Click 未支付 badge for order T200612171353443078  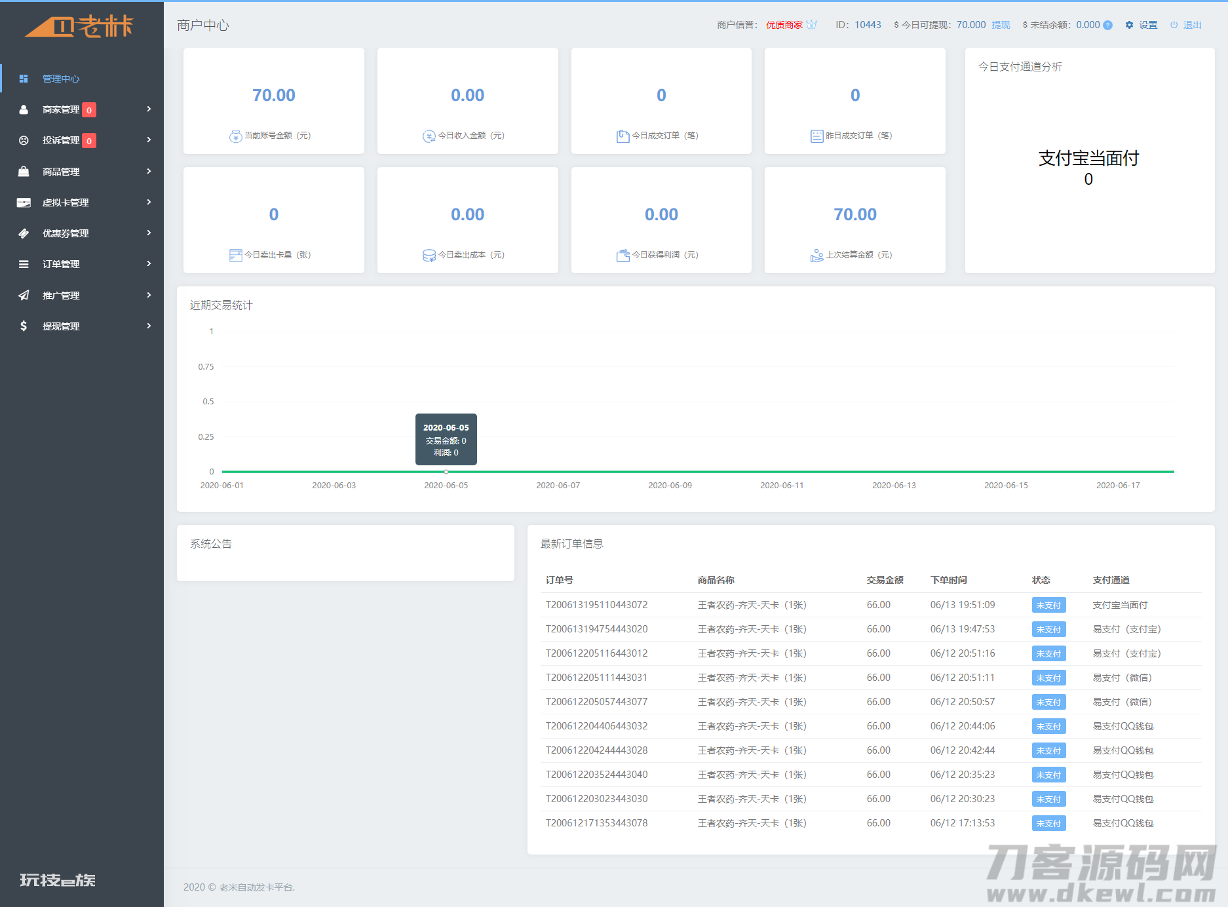tap(1048, 823)
